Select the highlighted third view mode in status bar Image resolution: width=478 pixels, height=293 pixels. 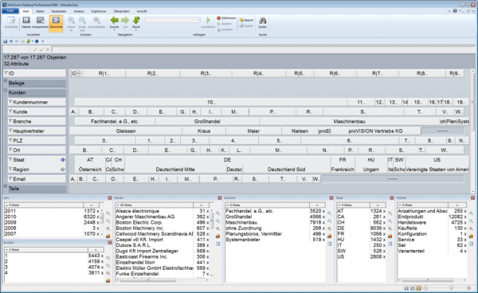[x=418, y=287]
